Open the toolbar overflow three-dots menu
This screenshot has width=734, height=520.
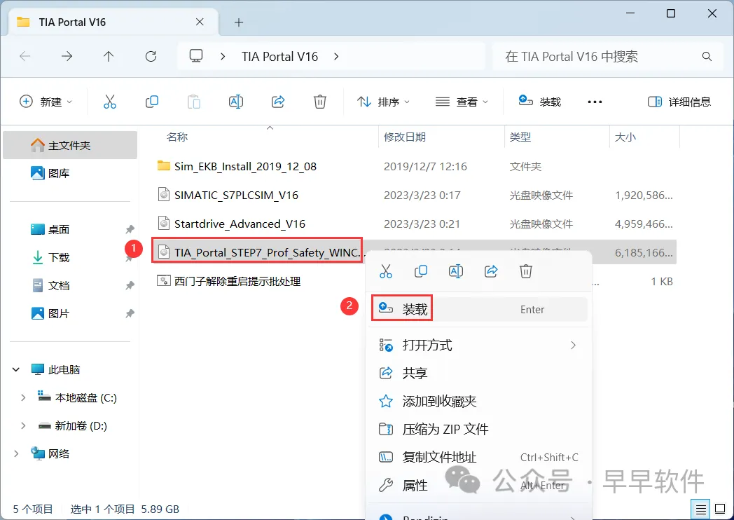(595, 102)
